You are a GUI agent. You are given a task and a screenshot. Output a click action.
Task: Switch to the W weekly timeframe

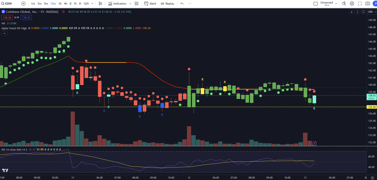[x=75, y=3]
